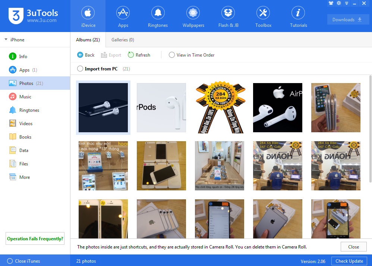Screen dimensions: 372x266
Task: Open the Apps store tab
Action: (123, 16)
